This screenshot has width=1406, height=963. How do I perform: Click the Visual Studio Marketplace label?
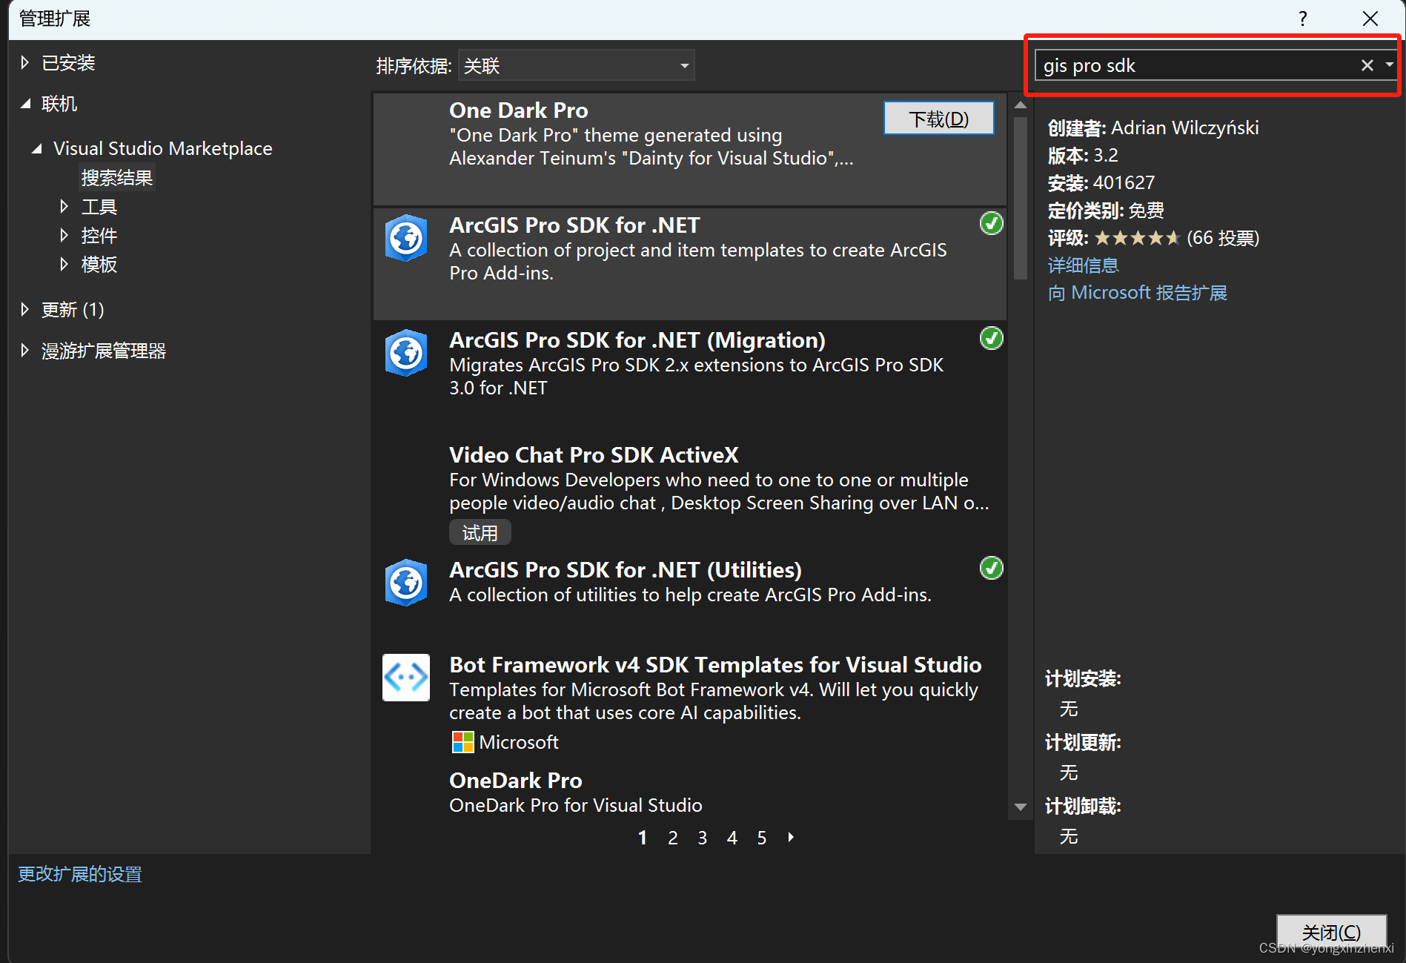(162, 148)
